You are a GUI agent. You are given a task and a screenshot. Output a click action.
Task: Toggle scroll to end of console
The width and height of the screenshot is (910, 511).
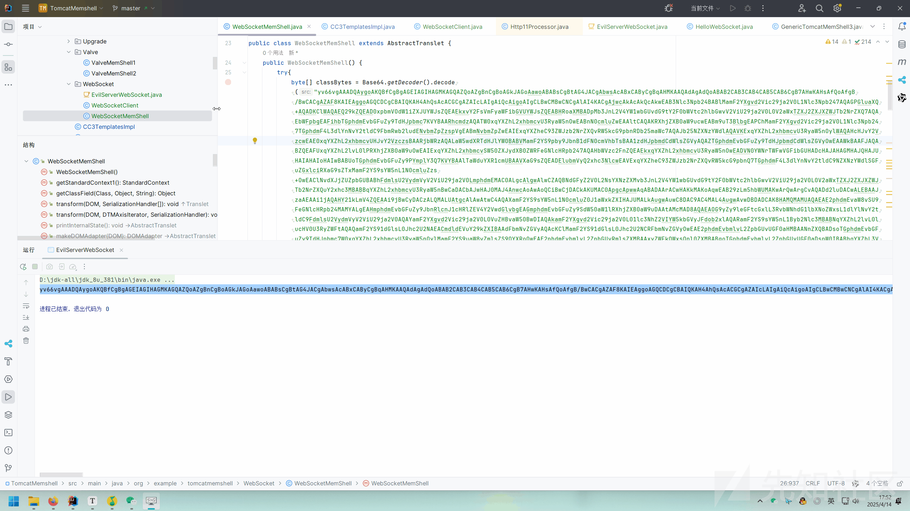click(26, 317)
